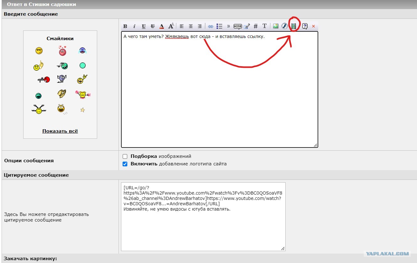Screen dimensions: 417x263
Task: Insert the yellow smiley wearing glasses
Action: (39, 51)
